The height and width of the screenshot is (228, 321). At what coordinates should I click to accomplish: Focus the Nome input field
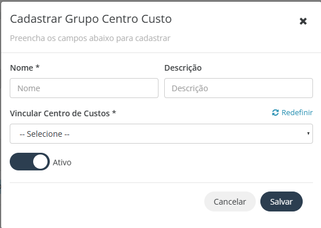[84, 88]
